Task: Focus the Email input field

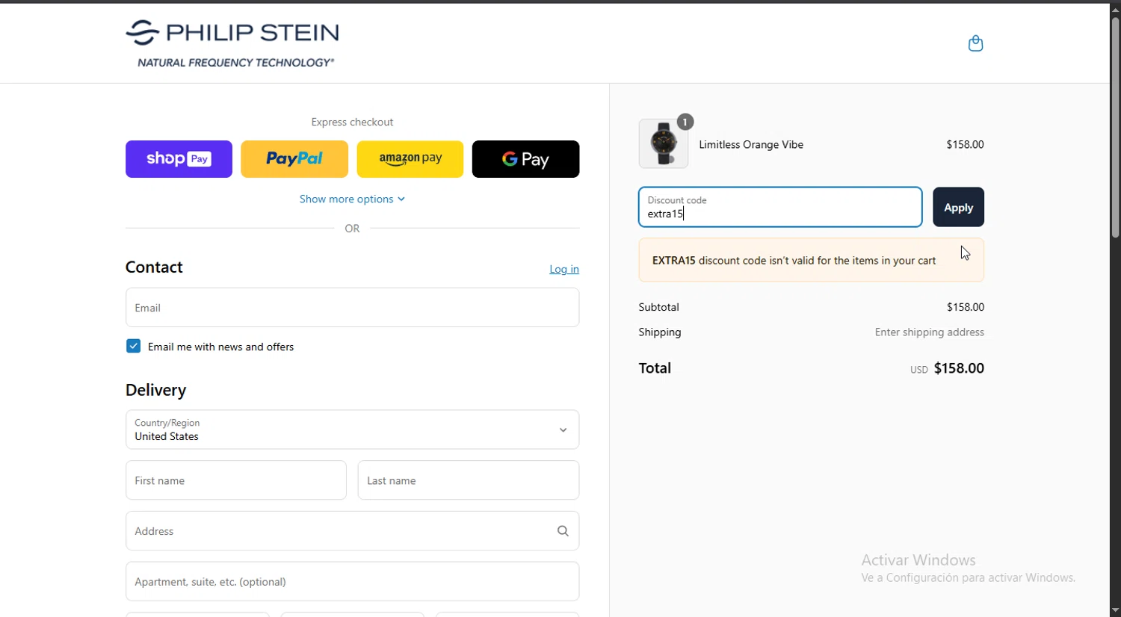Action: tap(352, 307)
